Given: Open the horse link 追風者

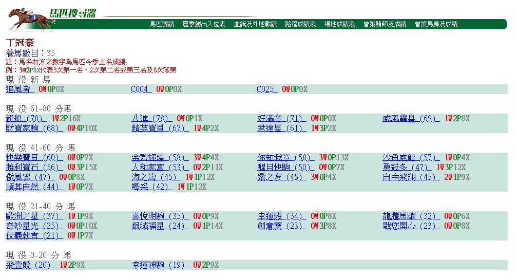Looking at the screenshot, I should [20, 89].
